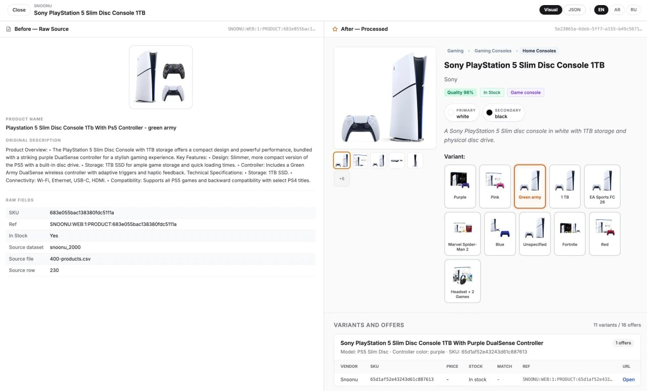Click the Game console tag

[x=526, y=92]
